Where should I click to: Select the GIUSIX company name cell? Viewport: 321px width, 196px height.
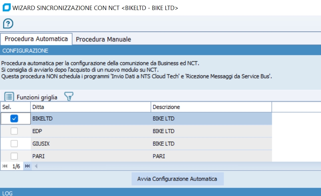click(90, 144)
